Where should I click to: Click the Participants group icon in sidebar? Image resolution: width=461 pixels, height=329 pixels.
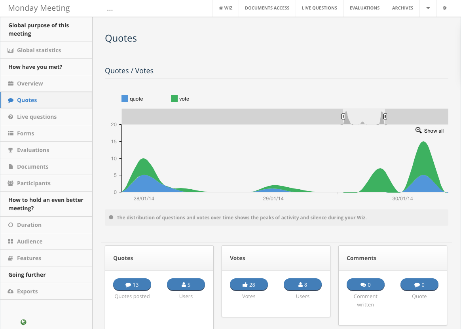click(x=11, y=183)
